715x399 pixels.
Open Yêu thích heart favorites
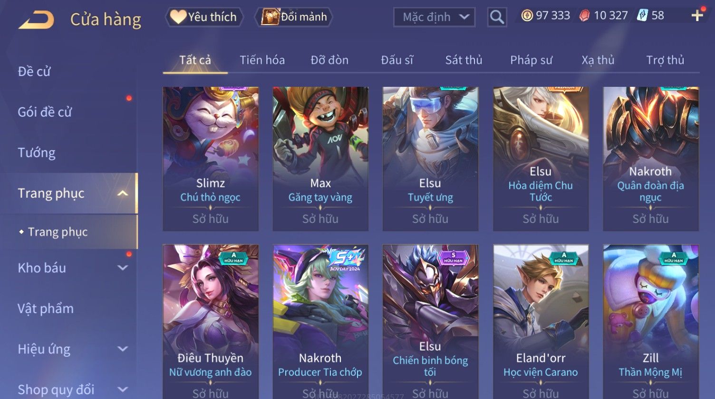click(204, 17)
